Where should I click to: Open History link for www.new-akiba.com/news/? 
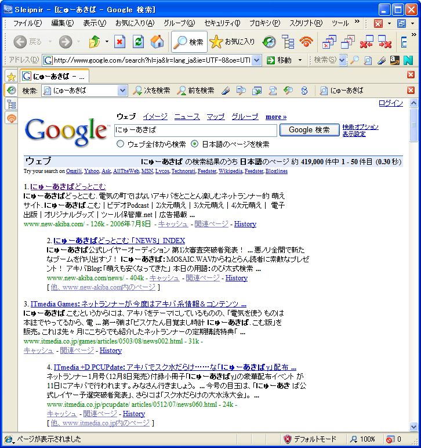[237, 278]
